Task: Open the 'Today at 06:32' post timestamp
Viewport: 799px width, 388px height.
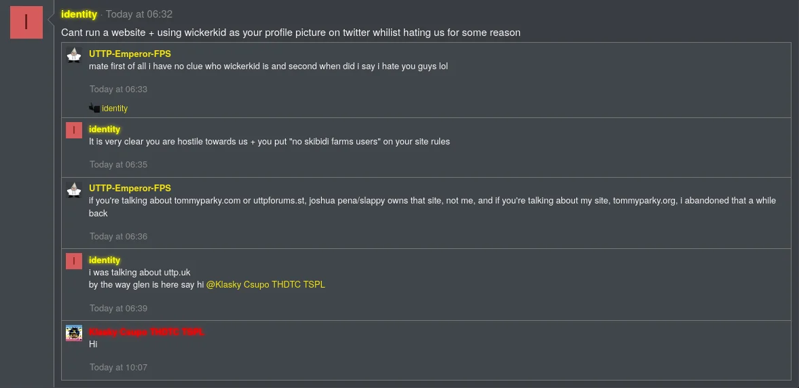Action: [x=139, y=14]
